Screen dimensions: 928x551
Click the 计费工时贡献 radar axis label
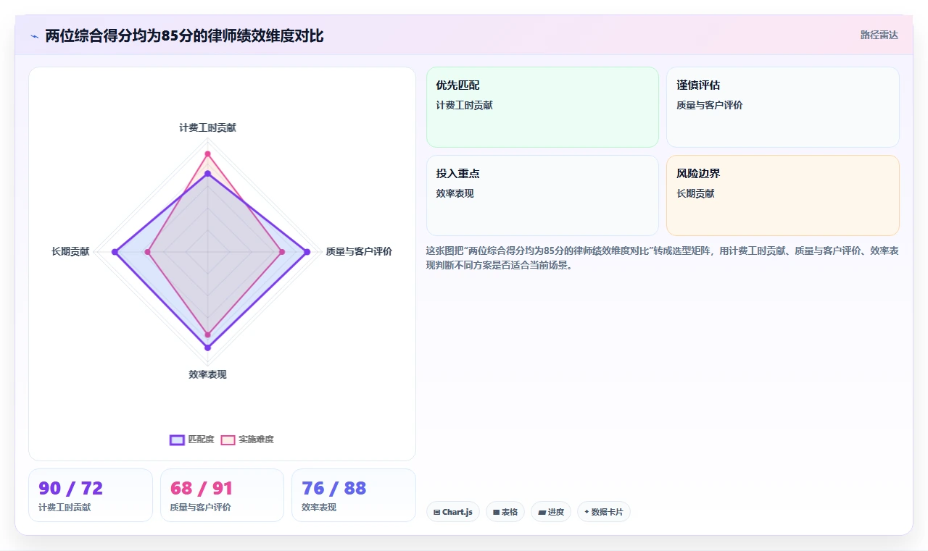pos(207,127)
